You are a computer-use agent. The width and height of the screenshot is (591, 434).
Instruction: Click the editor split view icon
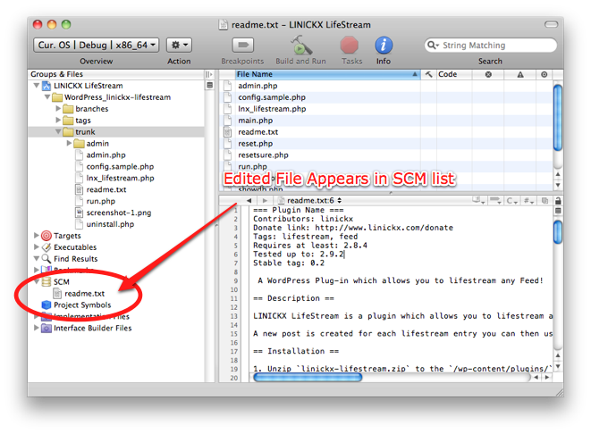(558, 211)
